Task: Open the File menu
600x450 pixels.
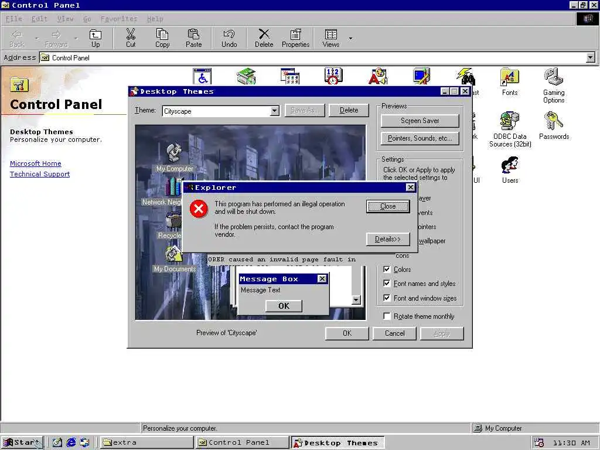Action: coord(14,19)
